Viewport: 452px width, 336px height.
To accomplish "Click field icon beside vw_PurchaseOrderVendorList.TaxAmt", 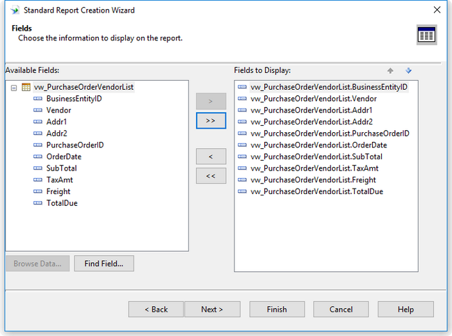I will pos(242,168).
